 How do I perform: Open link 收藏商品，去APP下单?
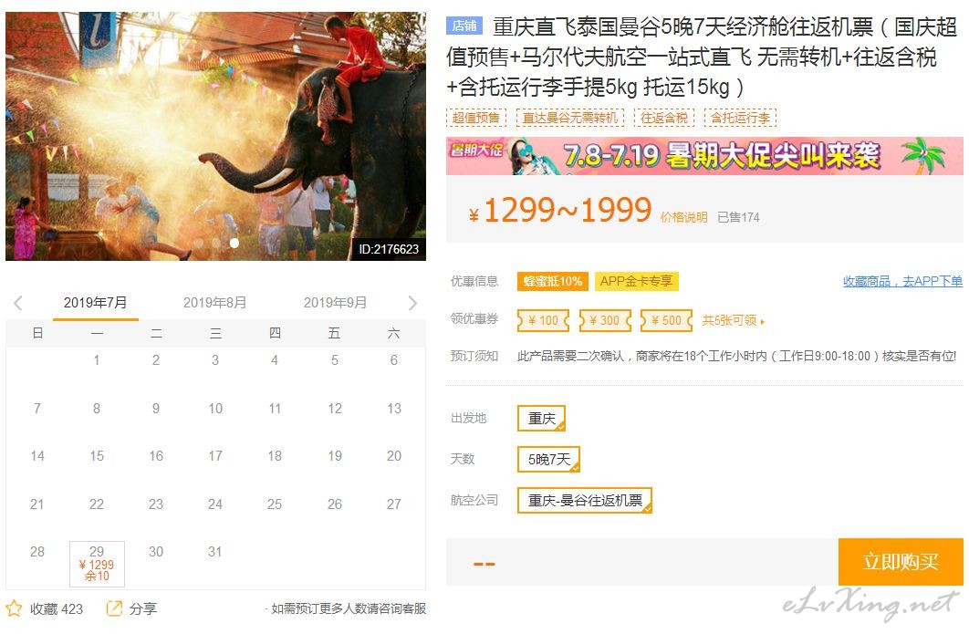[x=903, y=281]
